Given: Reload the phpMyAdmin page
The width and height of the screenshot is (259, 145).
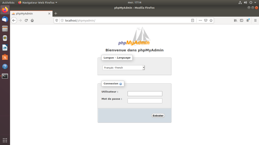Looking at the screenshot, I should tap(26, 20).
